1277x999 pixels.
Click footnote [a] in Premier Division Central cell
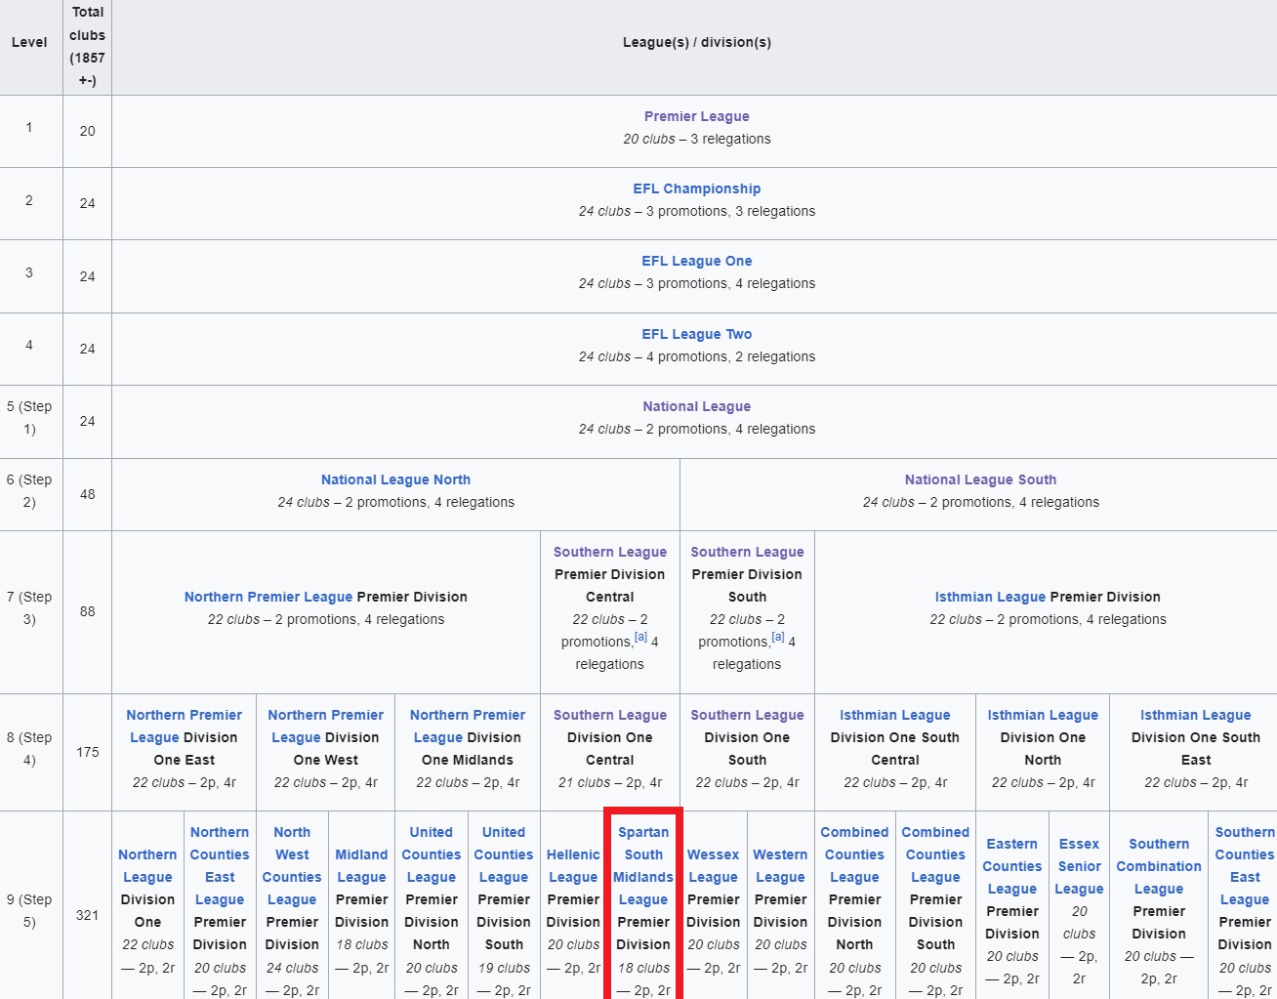tap(640, 637)
